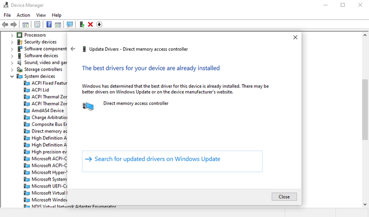Click Search for updated drivers on Windows Update
Viewport: 369px width, 217px height.
[172, 161]
